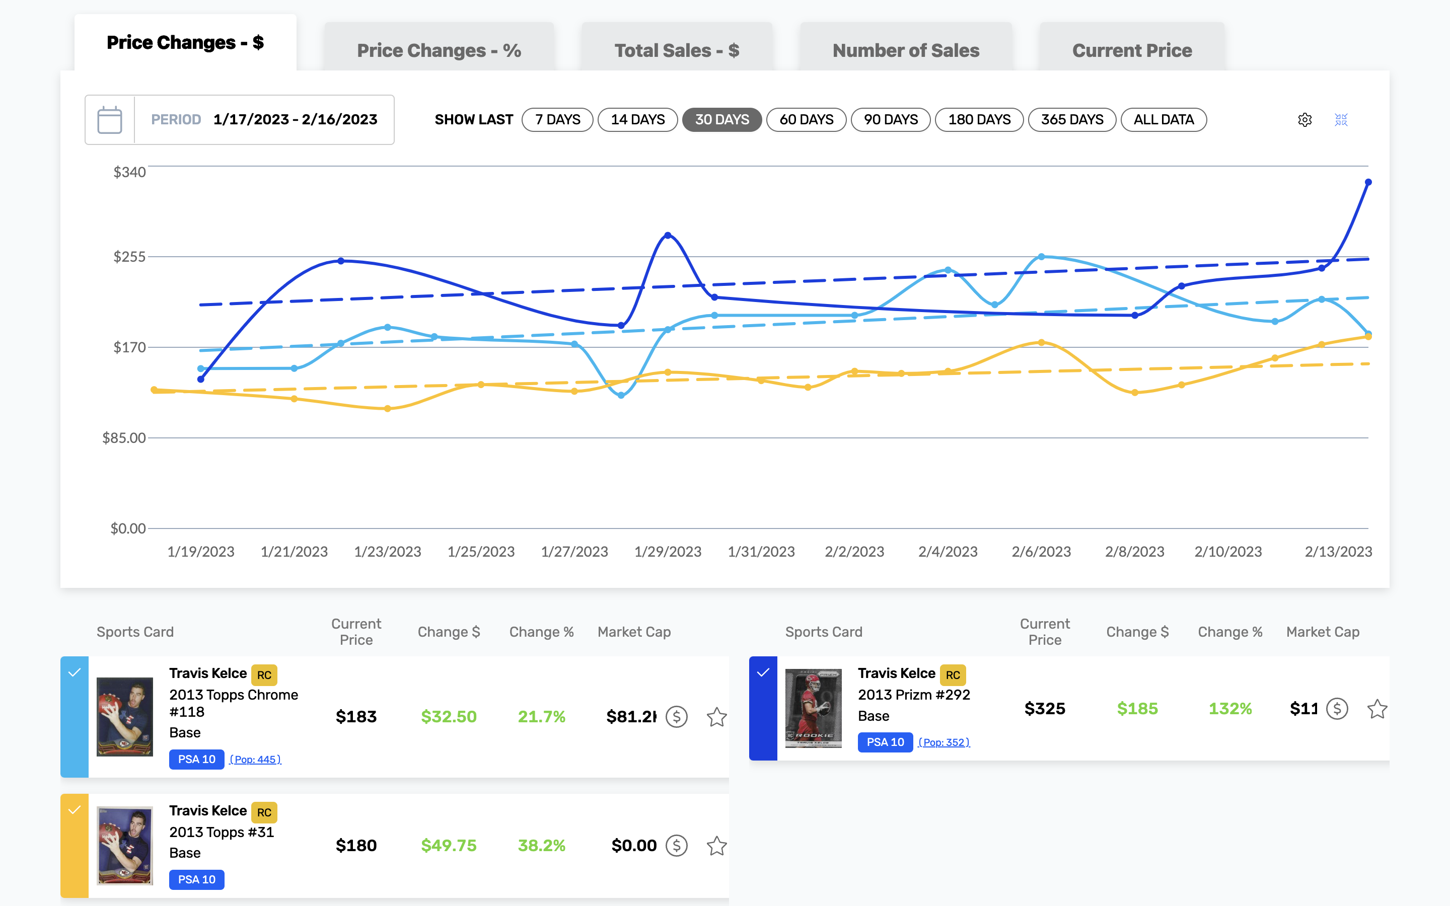Open the 2013 Topps Chrome #118 card thumbnail
The height and width of the screenshot is (906, 1450).
(x=125, y=717)
